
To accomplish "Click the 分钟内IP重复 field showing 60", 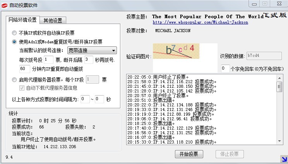I will 24,69.
